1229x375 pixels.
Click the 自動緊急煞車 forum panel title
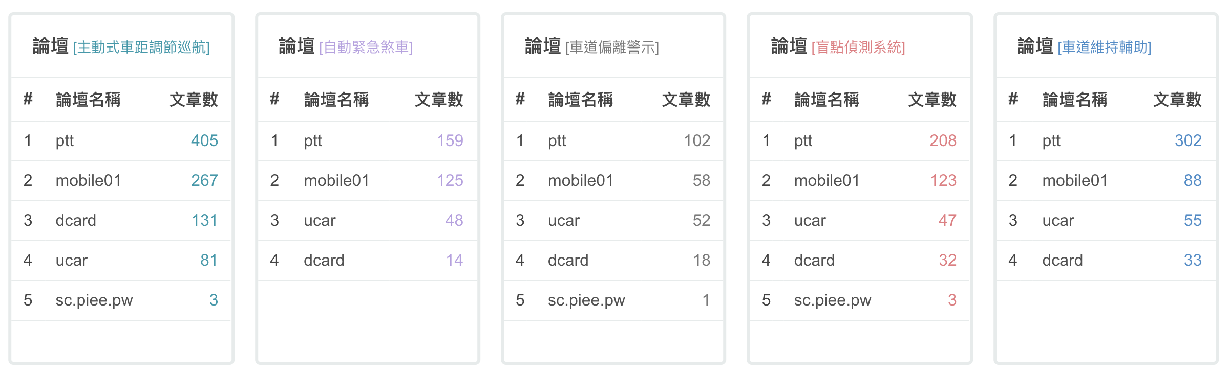pyautogui.click(x=346, y=46)
